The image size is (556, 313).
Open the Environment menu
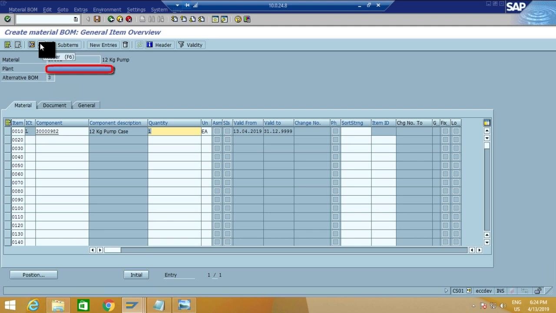click(107, 10)
